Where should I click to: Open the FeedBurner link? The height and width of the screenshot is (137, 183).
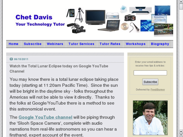[158, 90]
